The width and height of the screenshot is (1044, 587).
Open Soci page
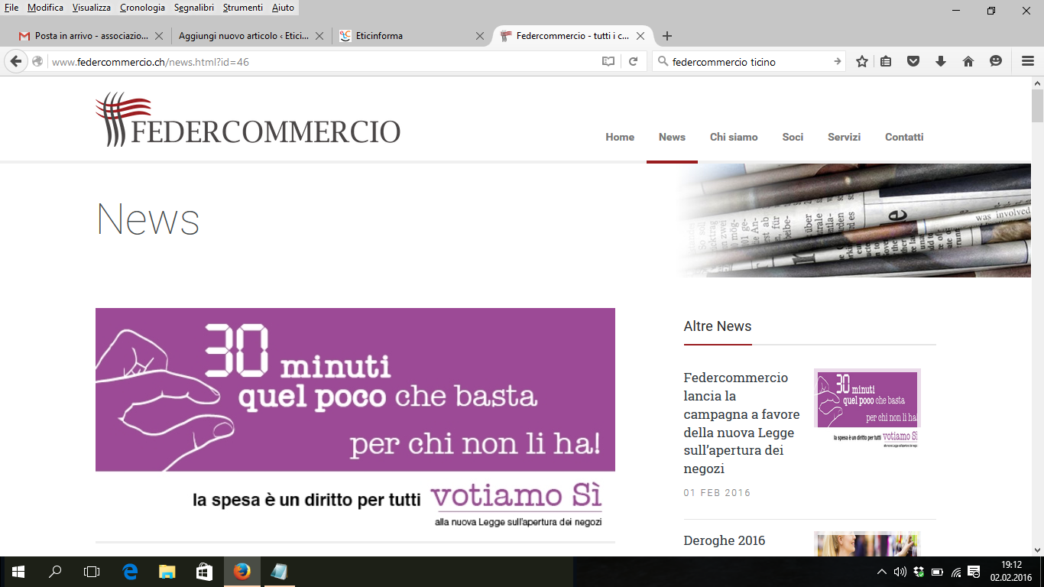click(x=793, y=138)
